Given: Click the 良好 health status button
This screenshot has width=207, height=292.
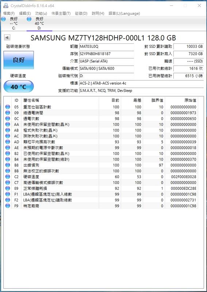Looking at the screenshot, I should point(19,60).
